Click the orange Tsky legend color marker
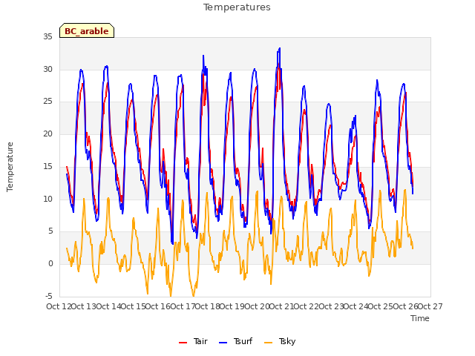Image resolution: width=475 pixels, height=356 pixels. pyautogui.click(x=269, y=343)
